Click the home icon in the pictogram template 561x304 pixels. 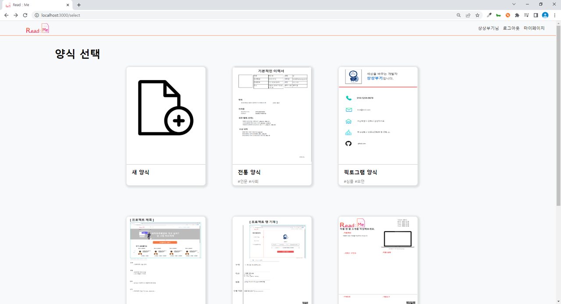pyautogui.click(x=348, y=121)
